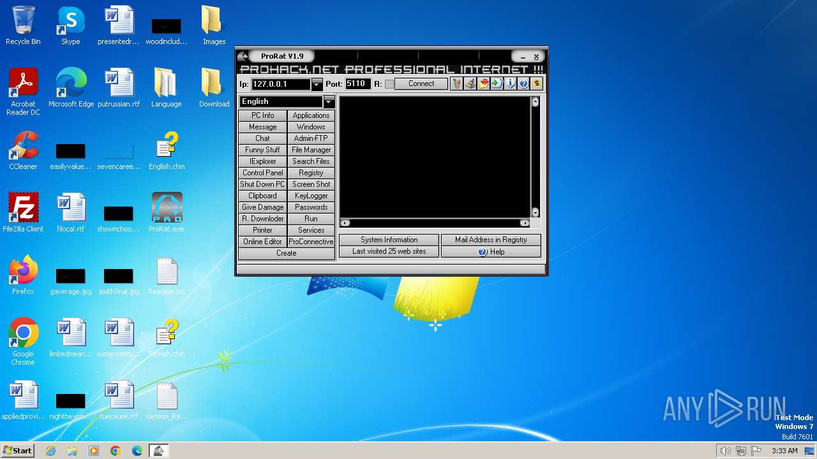
Task: Click the blue question mark toolbar icon
Action: coord(523,84)
